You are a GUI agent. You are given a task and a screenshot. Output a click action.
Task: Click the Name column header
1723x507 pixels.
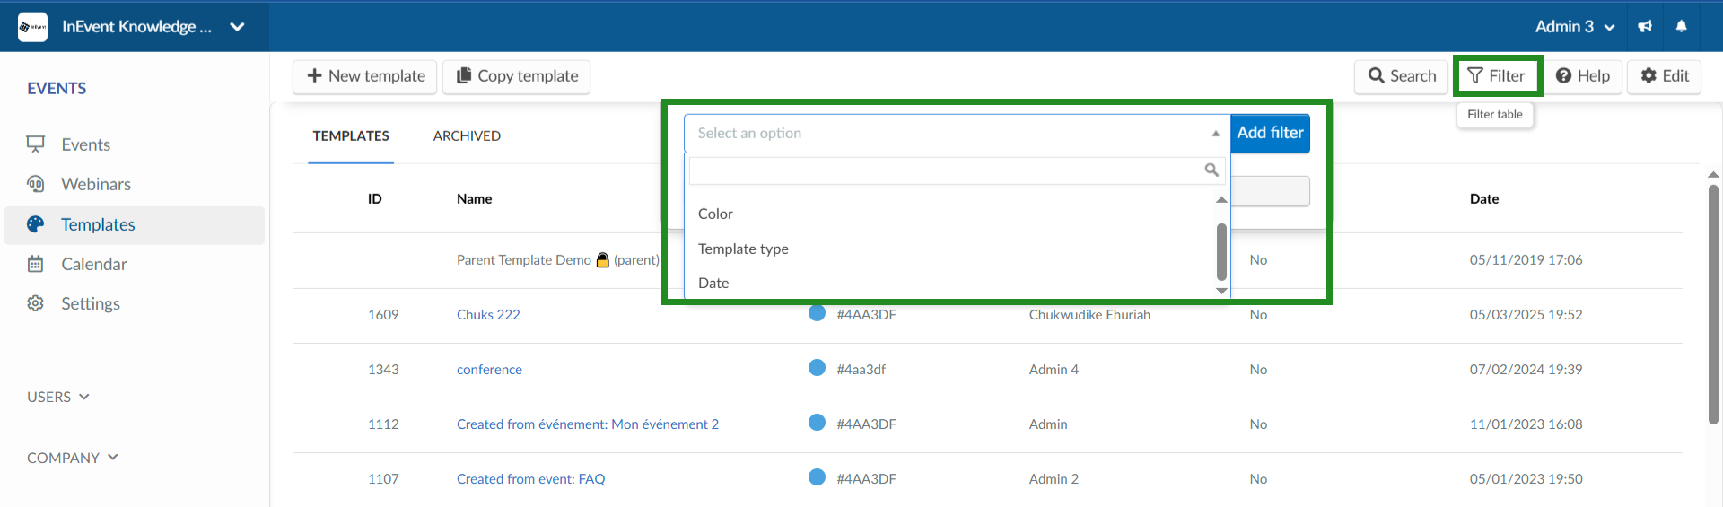[x=474, y=199]
